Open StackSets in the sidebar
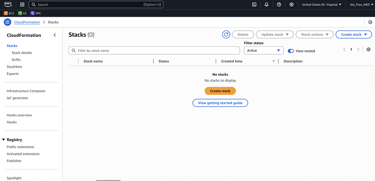375x181 pixels. 14,67
